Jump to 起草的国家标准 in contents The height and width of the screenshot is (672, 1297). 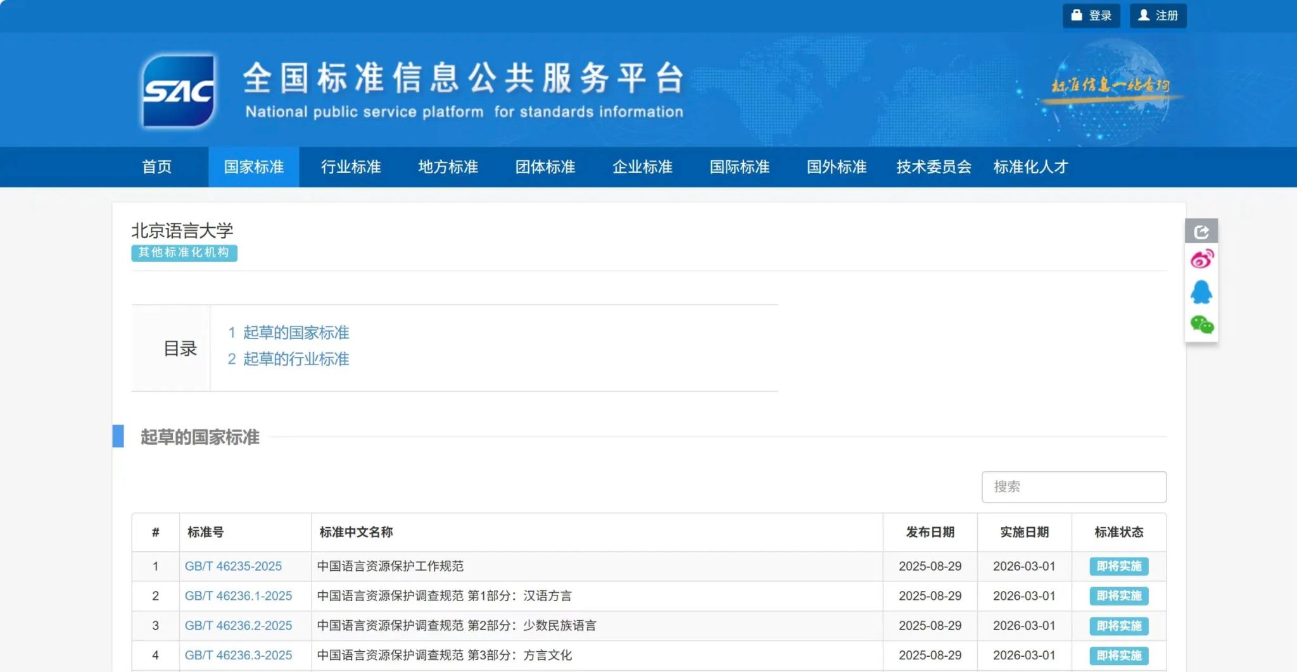296,333
